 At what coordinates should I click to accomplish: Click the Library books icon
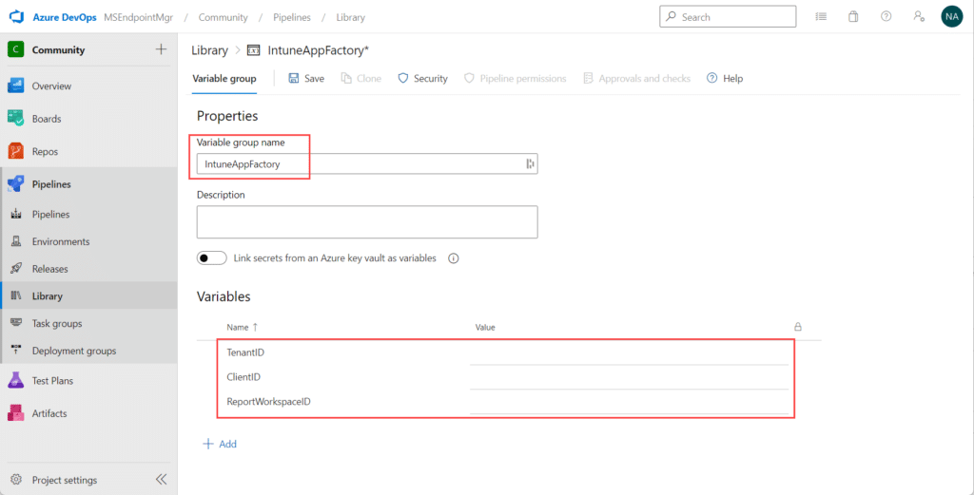(x=17, y=295)
